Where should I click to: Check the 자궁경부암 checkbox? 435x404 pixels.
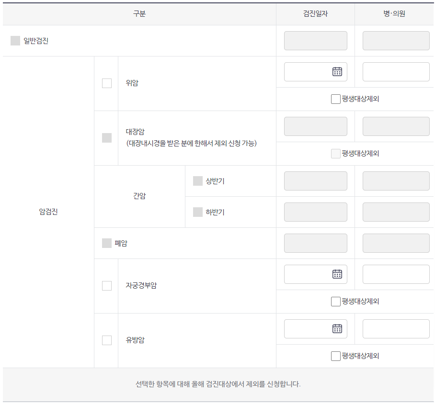tap(107, 286)
